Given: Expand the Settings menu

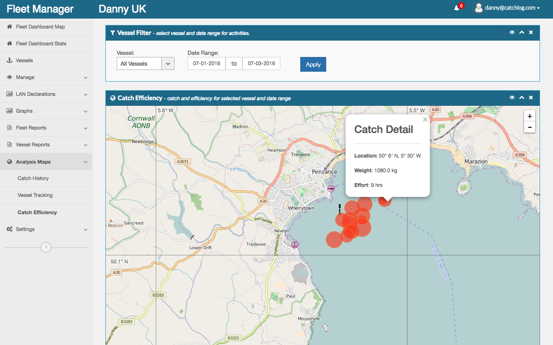Looking at the screenshot, I should (x=46, y=229).
